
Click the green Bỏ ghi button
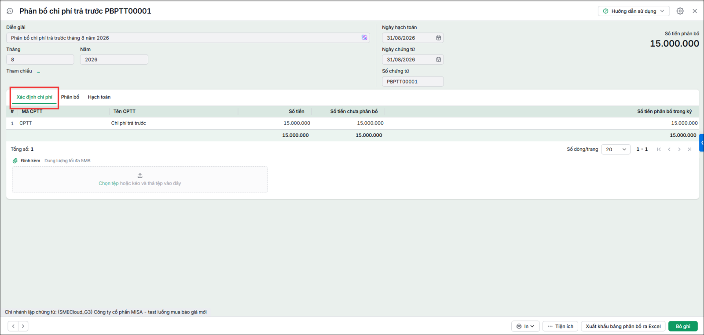click(x=683, y=326)
